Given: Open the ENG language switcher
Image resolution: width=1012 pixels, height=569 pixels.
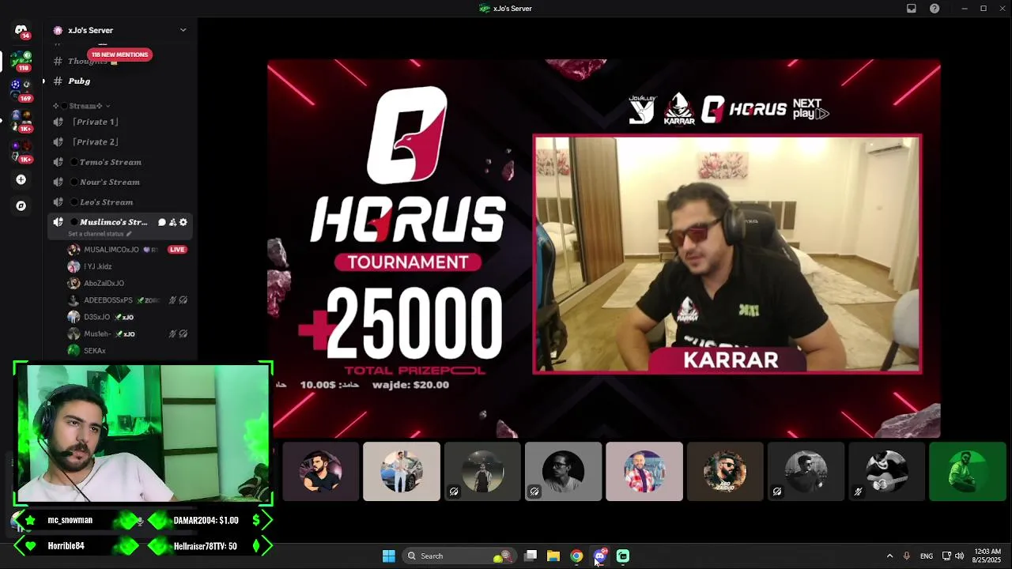Looking at the screenshot, I should tap(926, 556).
